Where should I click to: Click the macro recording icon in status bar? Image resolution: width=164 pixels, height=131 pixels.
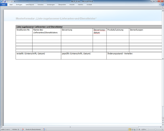[x=43, y=129]
